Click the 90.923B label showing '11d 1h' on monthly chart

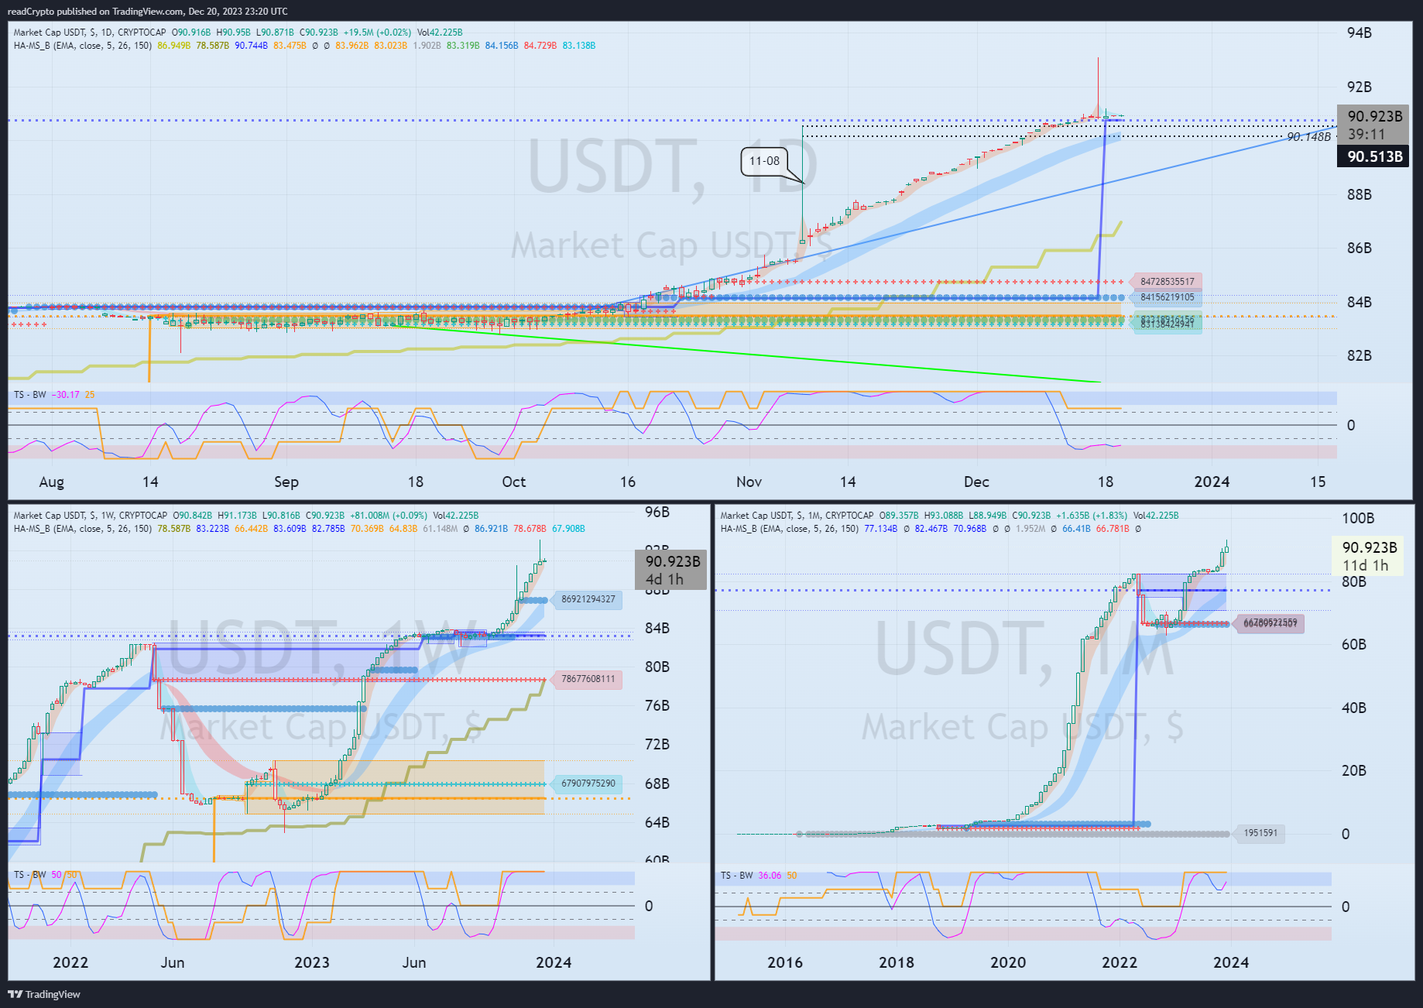point(1368,556)
